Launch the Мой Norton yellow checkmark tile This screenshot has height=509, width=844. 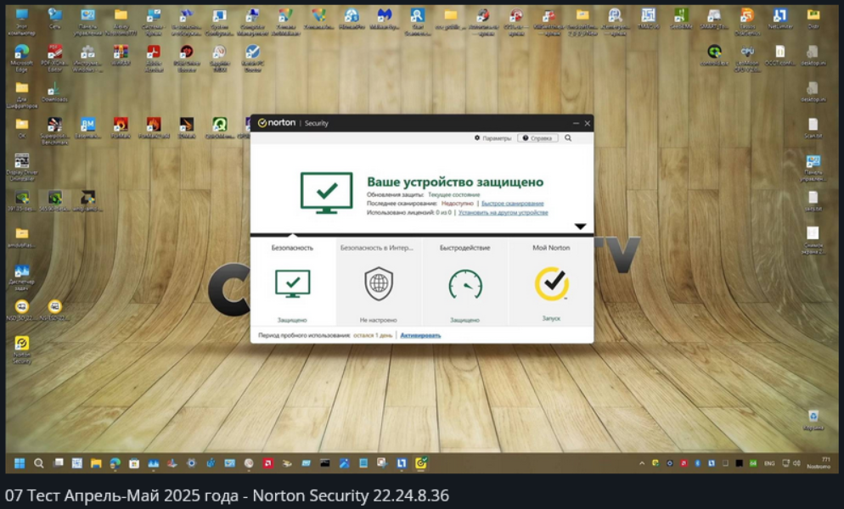pos(551,282)
